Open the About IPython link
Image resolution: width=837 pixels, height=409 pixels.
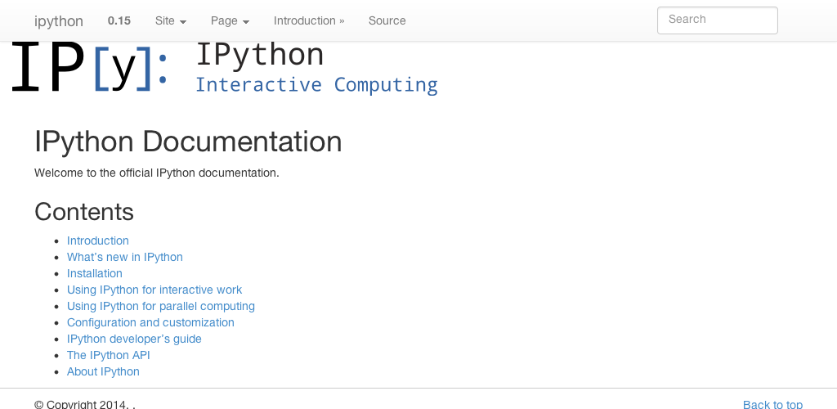pos(103,371)
